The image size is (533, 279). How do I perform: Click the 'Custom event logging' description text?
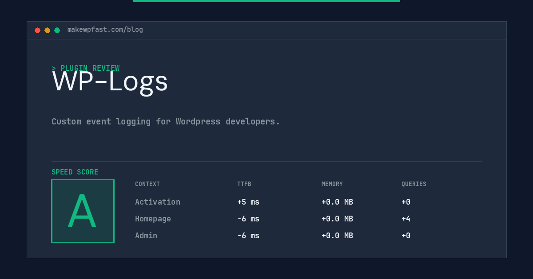[166, 121]
